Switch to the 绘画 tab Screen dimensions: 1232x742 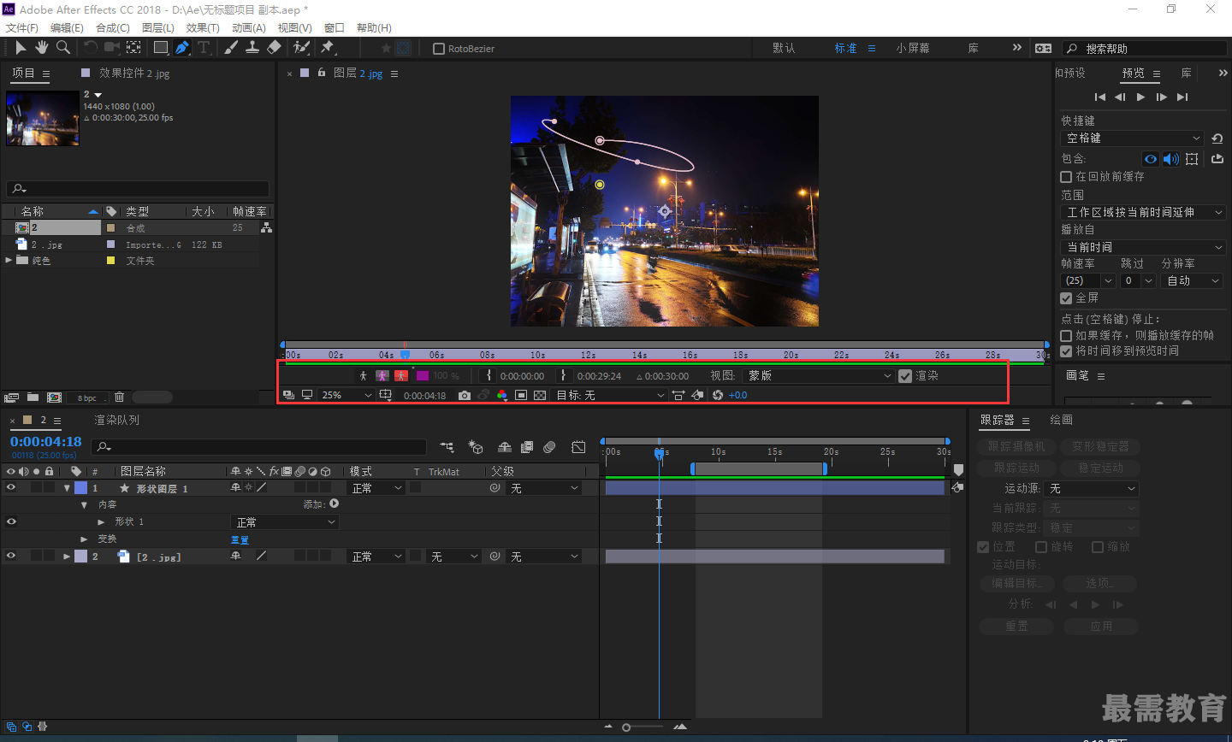(1061, 420)
